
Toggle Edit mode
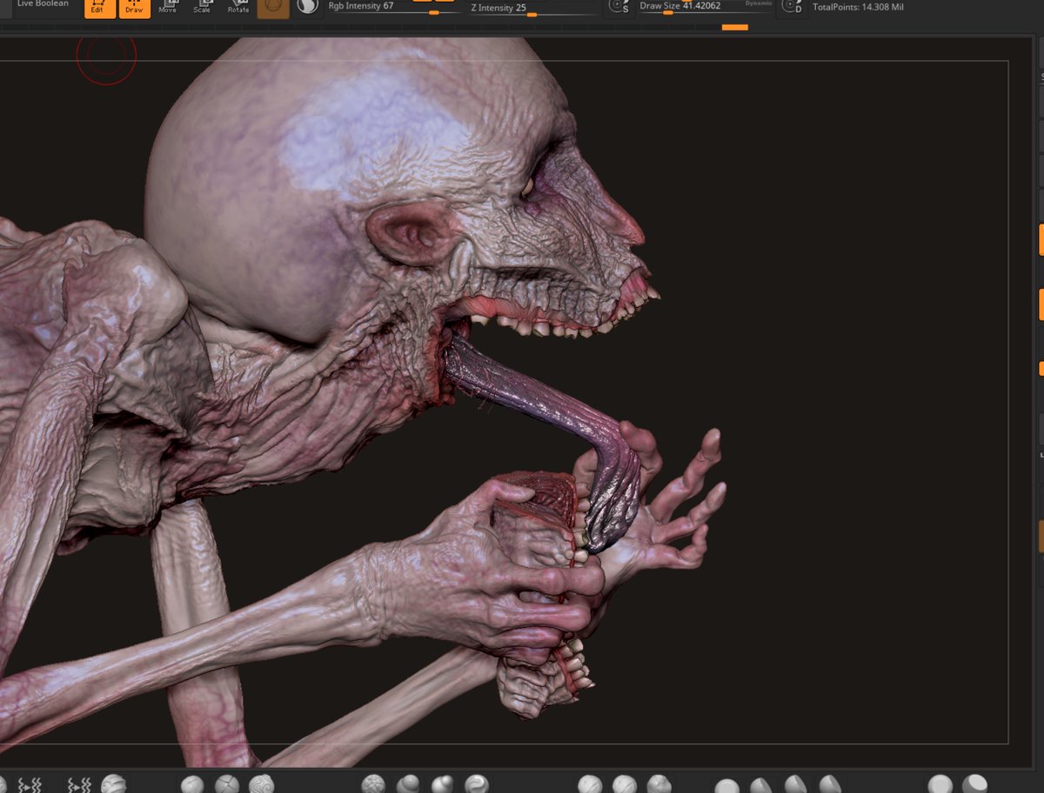[x=98, y=9]
